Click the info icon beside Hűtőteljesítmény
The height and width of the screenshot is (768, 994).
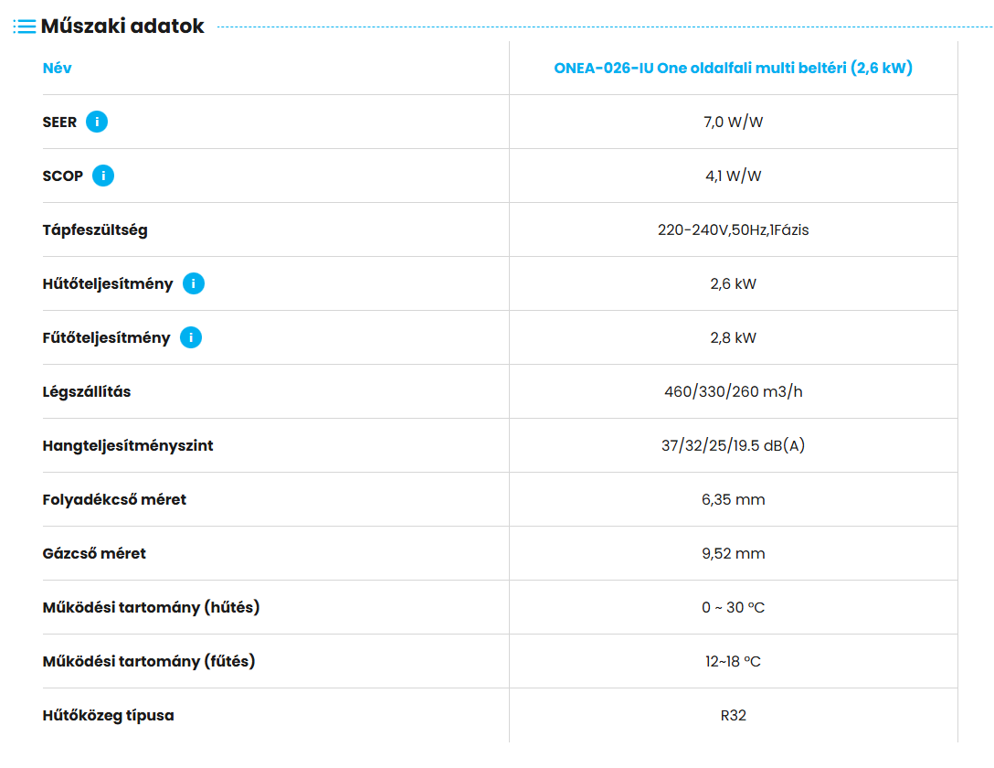[193, 283]
